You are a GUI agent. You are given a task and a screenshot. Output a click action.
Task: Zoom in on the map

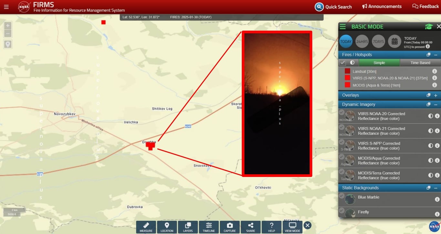coord(8,25)
